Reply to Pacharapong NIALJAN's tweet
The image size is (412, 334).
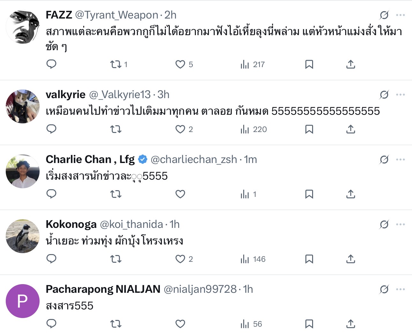point(51,324)
